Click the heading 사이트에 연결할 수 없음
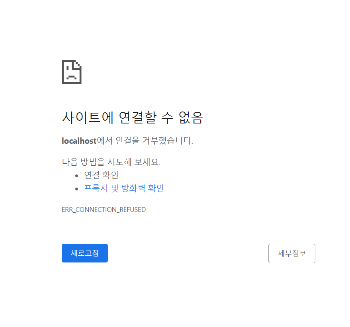The image size is (350, 327). [133, 117]
